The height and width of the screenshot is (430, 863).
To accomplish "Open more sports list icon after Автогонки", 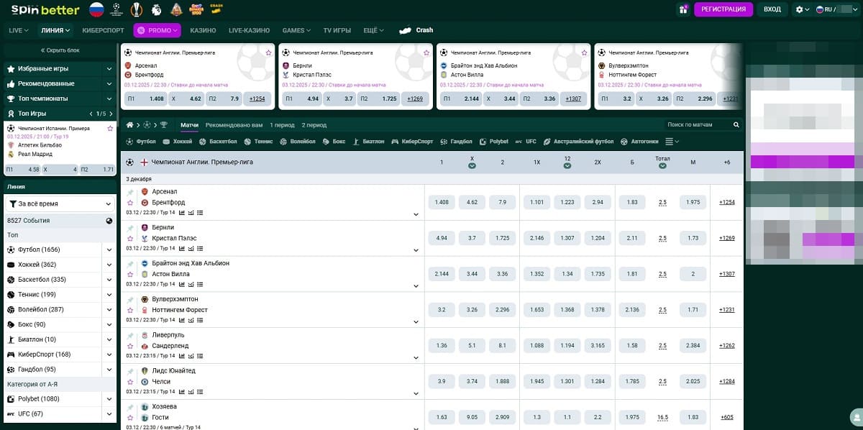I will click(x=672, y=142).
